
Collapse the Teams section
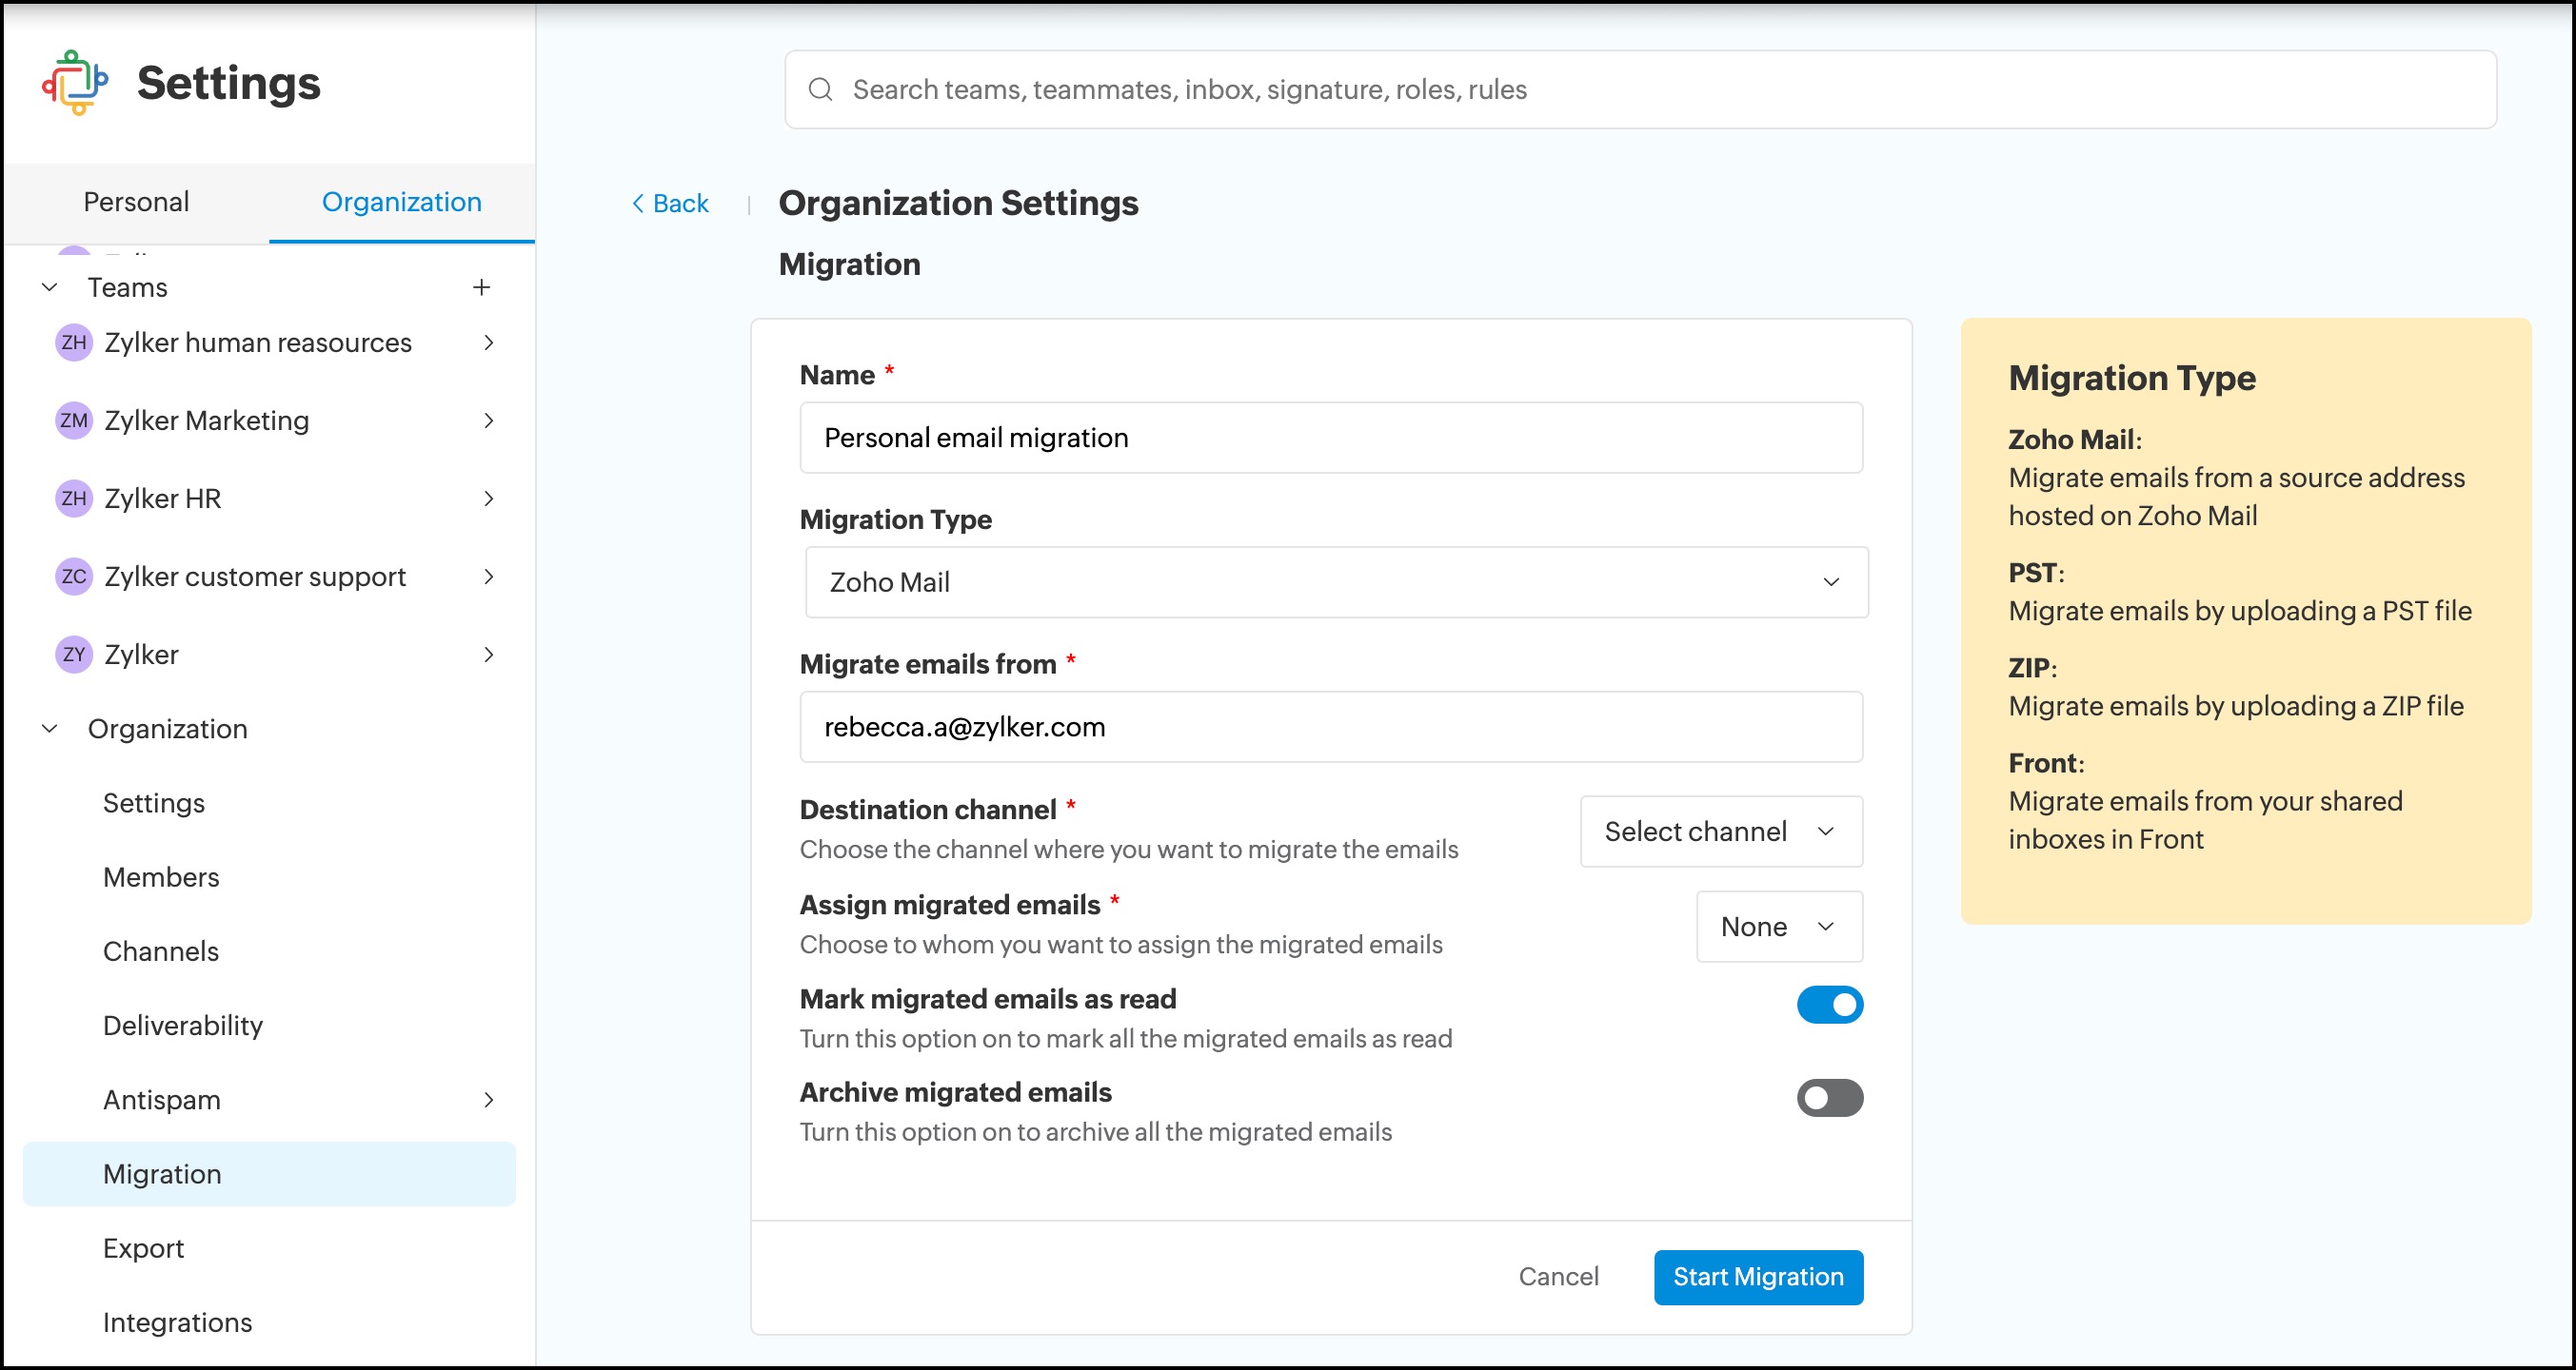click(50, 287)
